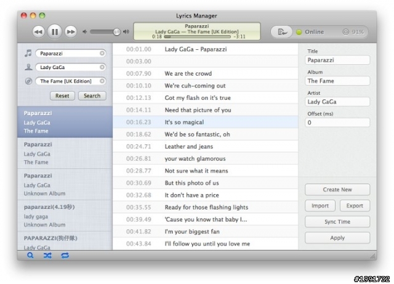
Task: Skip back to the previous track
Action: pyautogui.click(x=38, y=32)
